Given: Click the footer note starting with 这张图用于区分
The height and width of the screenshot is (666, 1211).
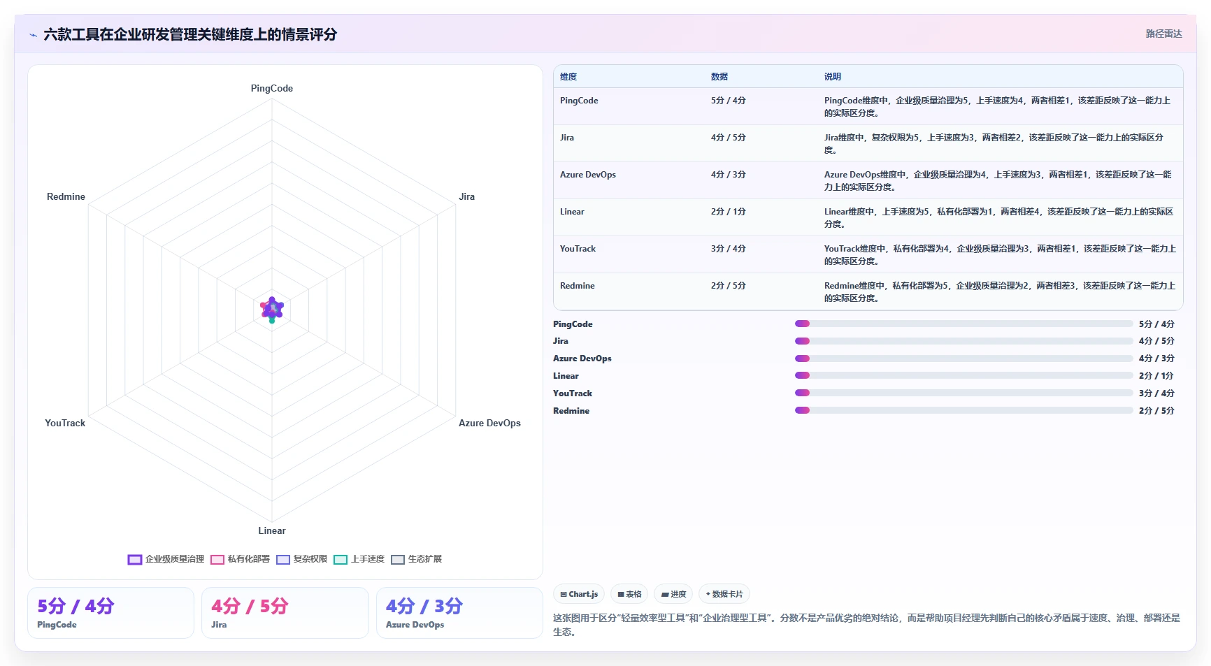Looking at the screenshot, I should [866, 625].
